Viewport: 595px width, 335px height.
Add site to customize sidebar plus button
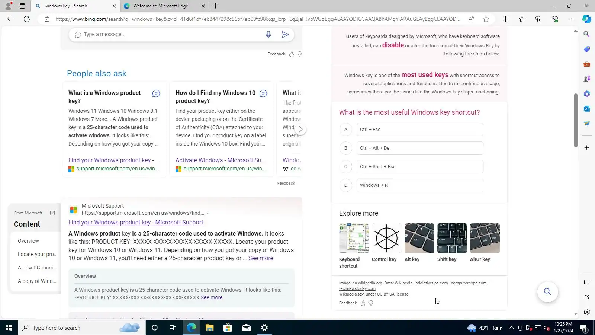[587, 148]
